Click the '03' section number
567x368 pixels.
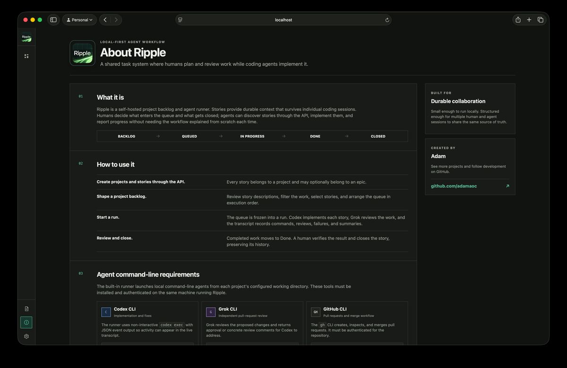[x=81, y=273]
